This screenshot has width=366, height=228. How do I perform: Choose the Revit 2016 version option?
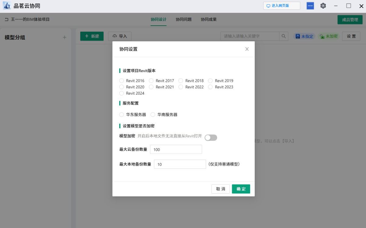coord(121,81)
